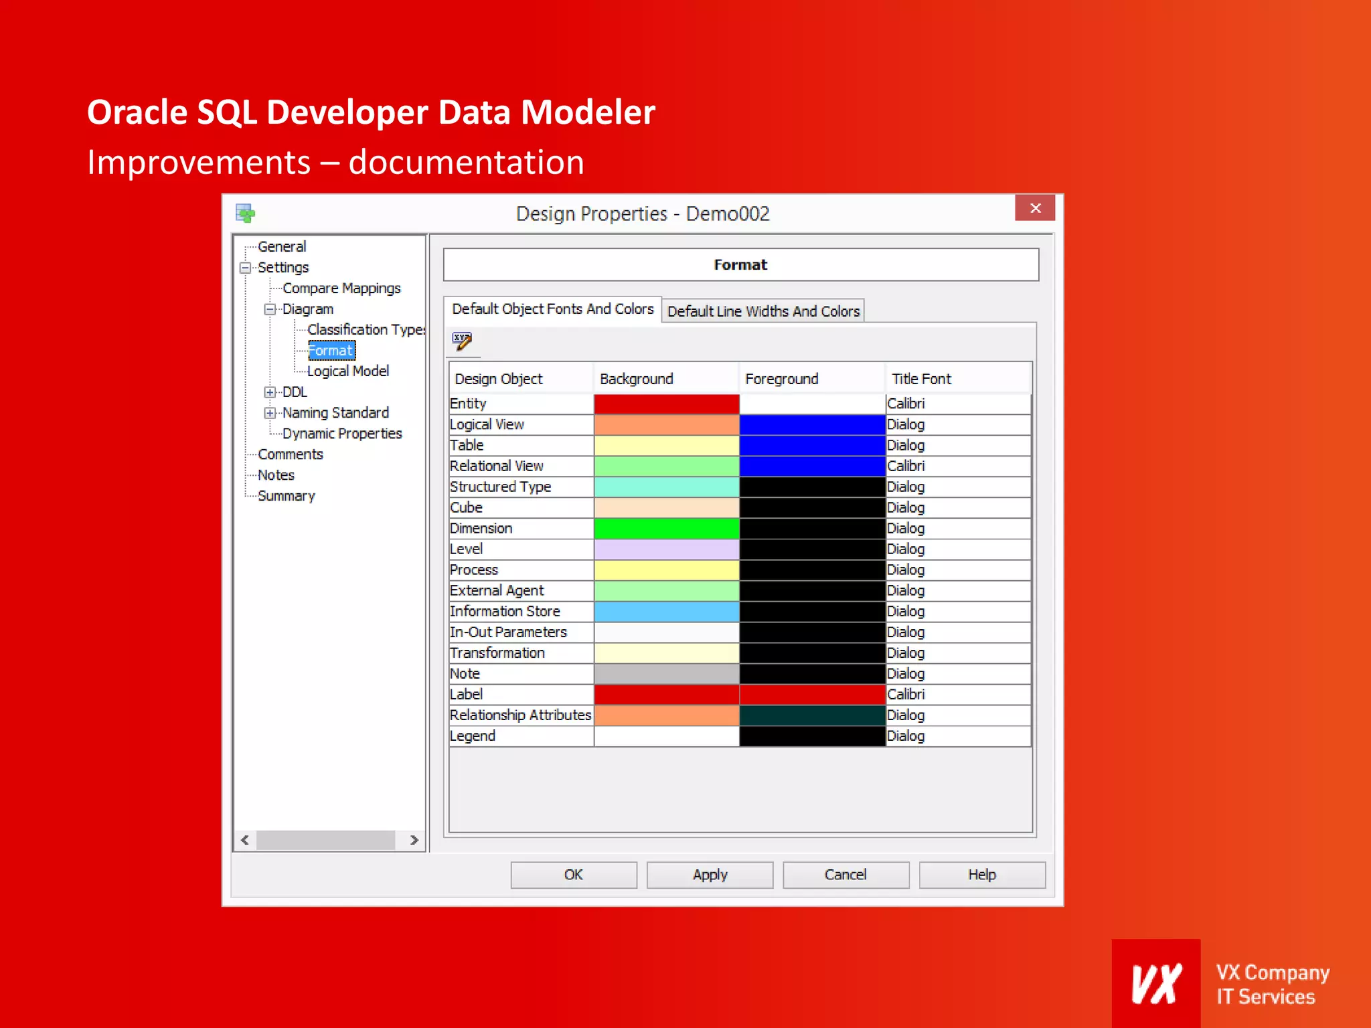This screenshot has height=1028, width=1371.
Task: Click the Apply button
Action: tap(710, 875)
